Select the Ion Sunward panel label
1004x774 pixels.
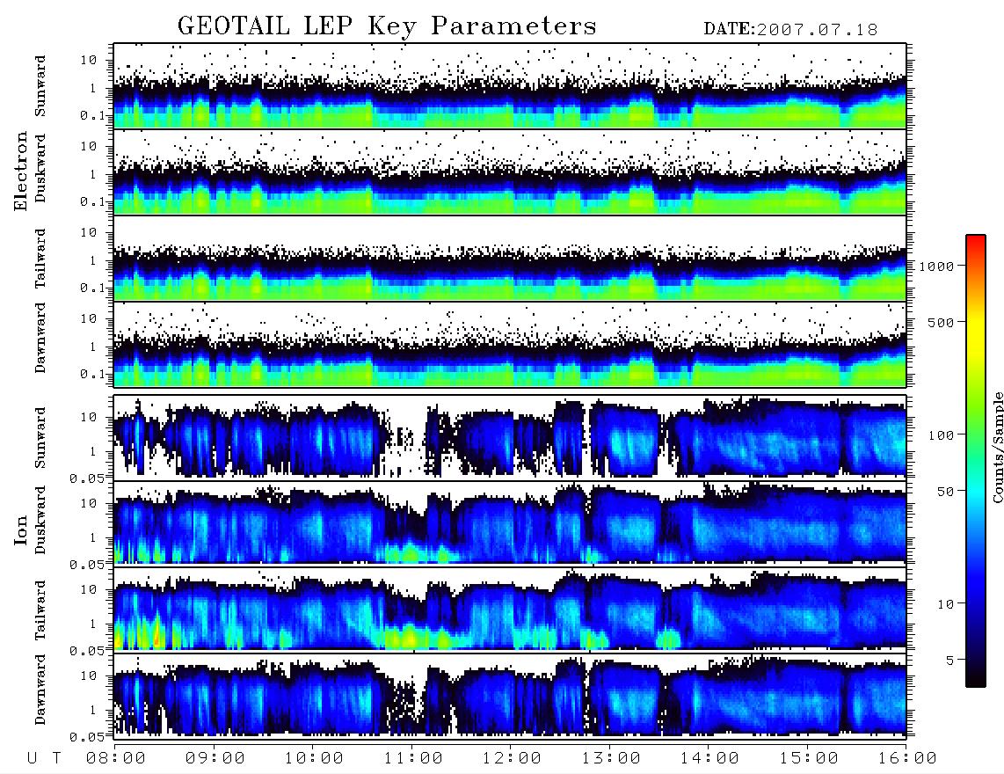tap(40, 438)
